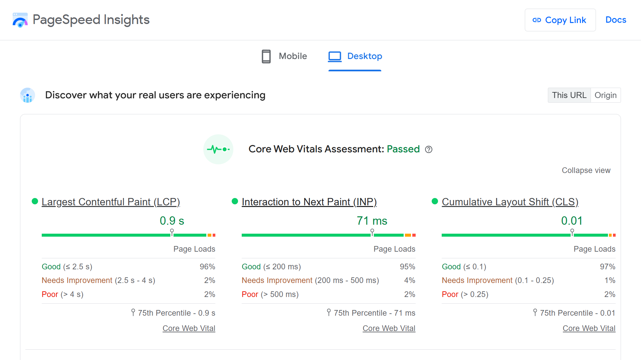Screen dimensions: 641x360
Task: Click the 71 ms INP value
Action: (x=372, y=221)
